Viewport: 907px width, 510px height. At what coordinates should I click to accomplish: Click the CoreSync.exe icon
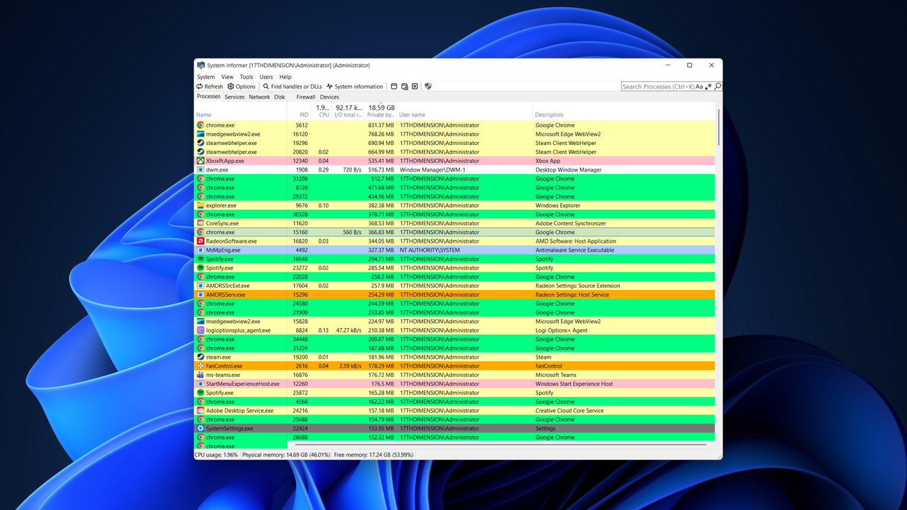click(x=200, y=223)
